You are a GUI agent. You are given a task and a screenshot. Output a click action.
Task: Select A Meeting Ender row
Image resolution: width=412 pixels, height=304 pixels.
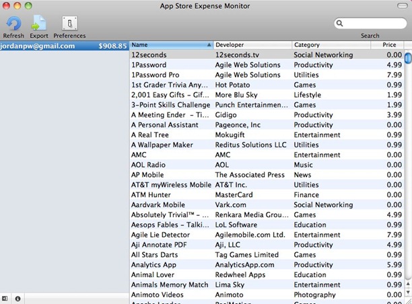267,115
